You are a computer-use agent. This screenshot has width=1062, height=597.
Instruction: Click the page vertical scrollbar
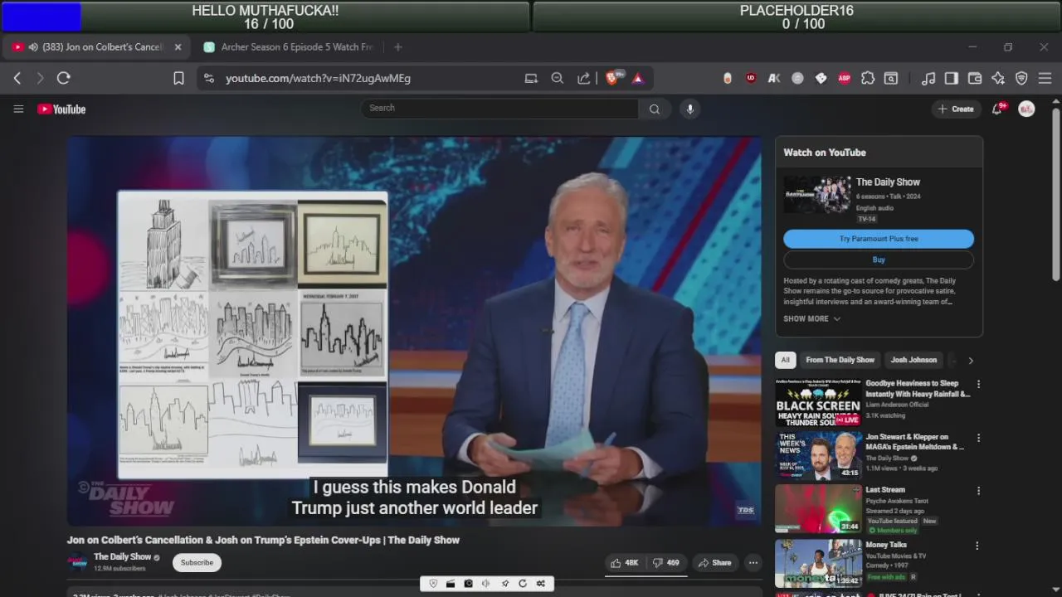(x=1055, y=194)
